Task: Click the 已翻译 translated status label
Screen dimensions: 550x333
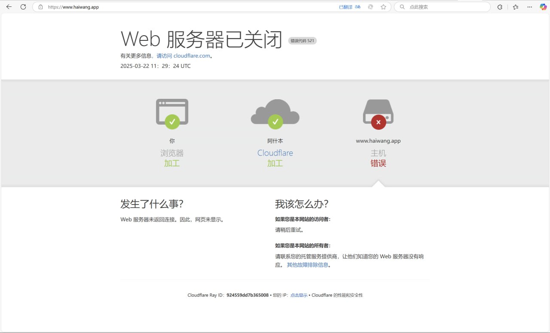Action: pos(345,7)
